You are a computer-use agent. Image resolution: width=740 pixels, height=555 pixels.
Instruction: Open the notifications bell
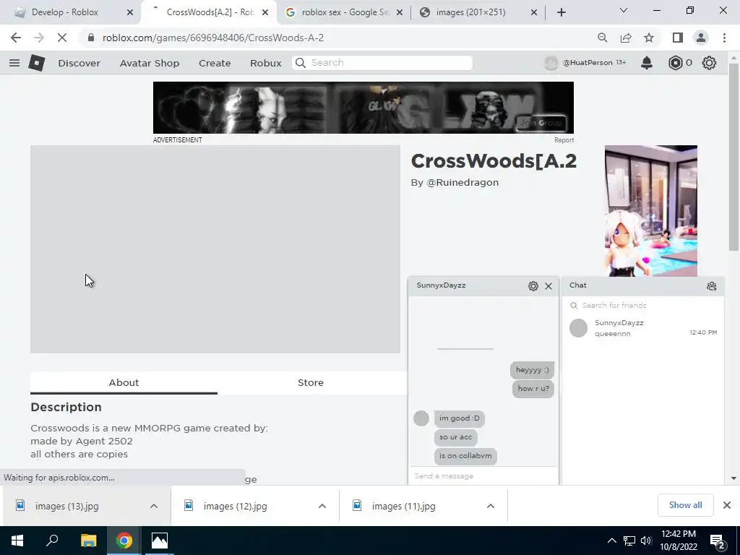(647, 63)
